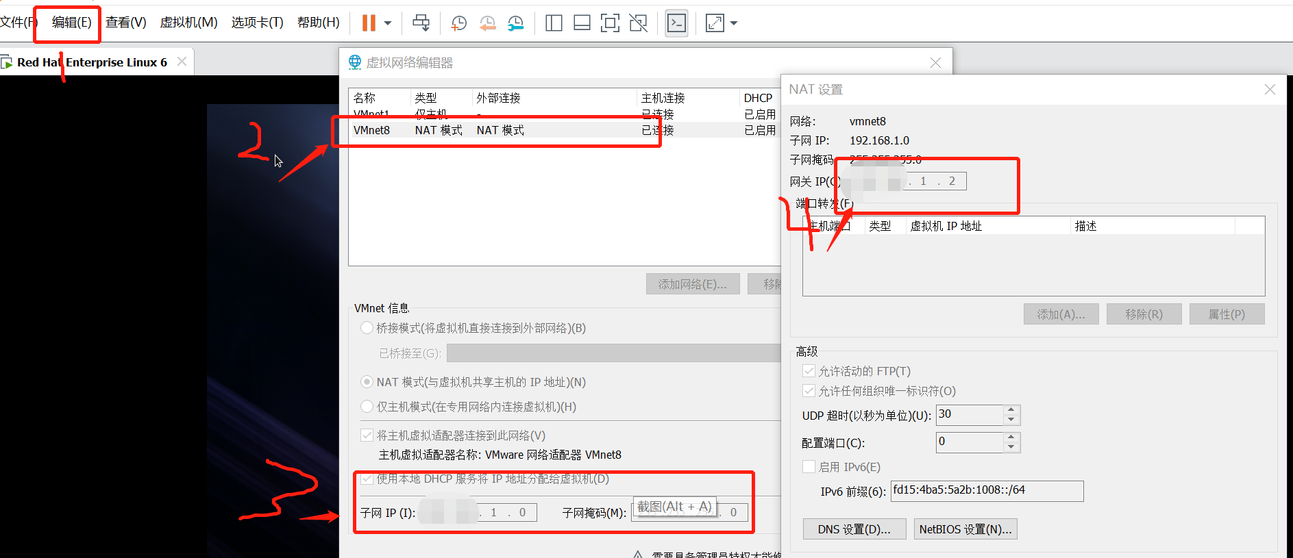Click the 子网 IP(I) input field
The width and height of the screenshot is (1293, 558).
pos(478,512)
